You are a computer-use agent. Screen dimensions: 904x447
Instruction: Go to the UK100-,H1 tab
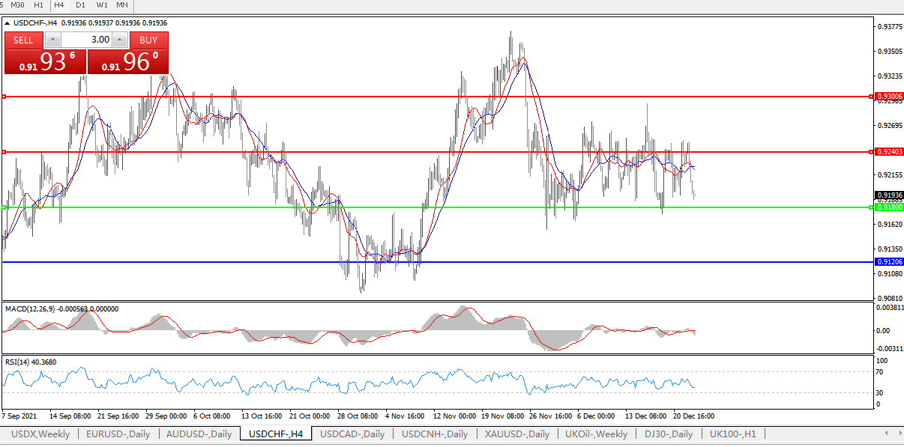pos(732,434)
